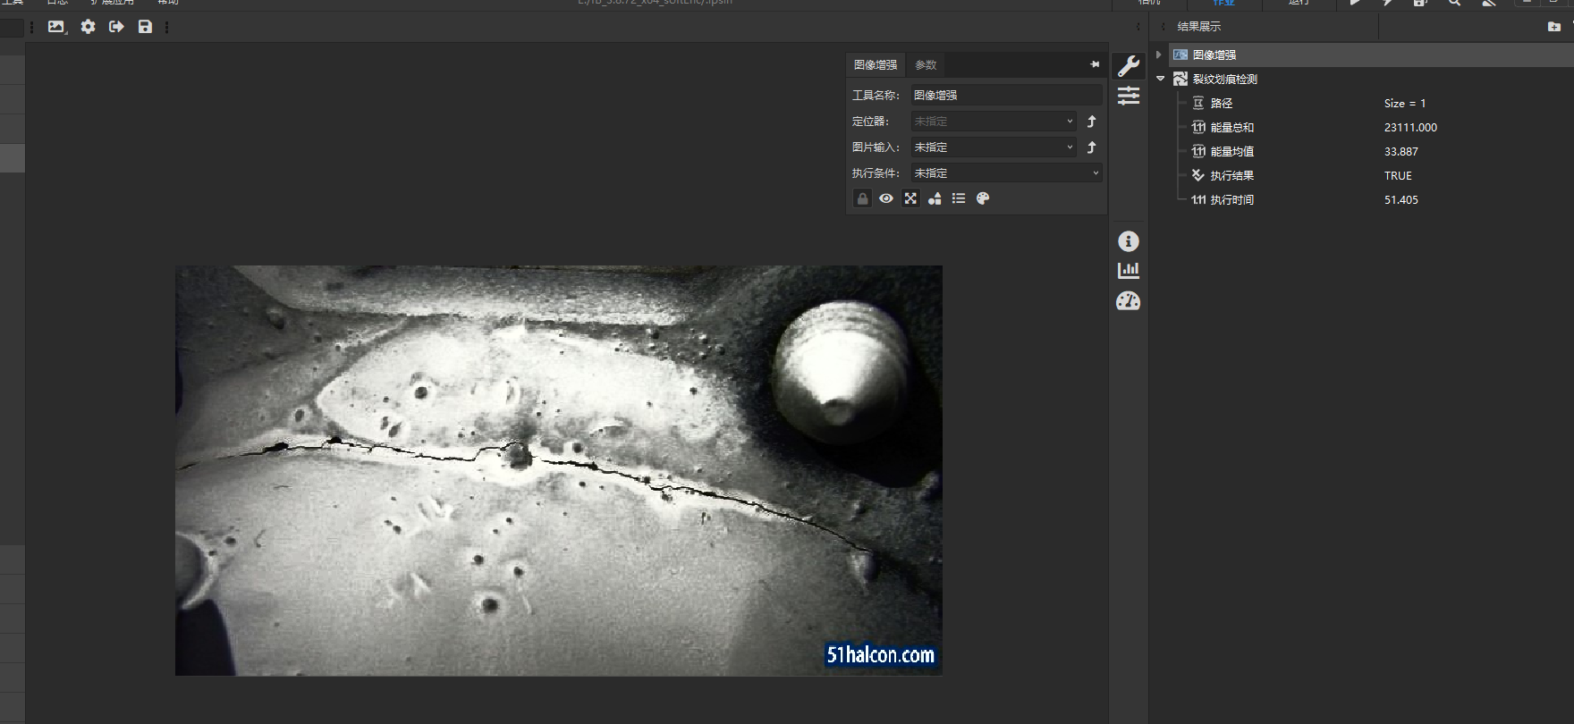Select the 图像增强 tab
This screenshot has width=1574, height=724.
876,65
